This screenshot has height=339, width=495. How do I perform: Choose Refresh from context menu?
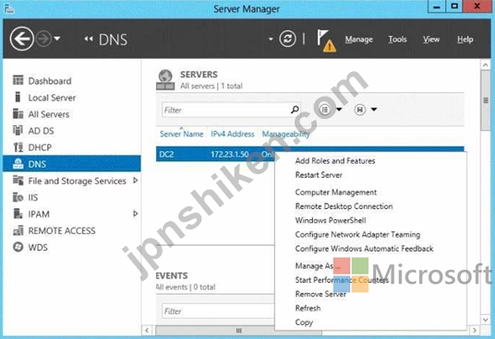(308, 309)
